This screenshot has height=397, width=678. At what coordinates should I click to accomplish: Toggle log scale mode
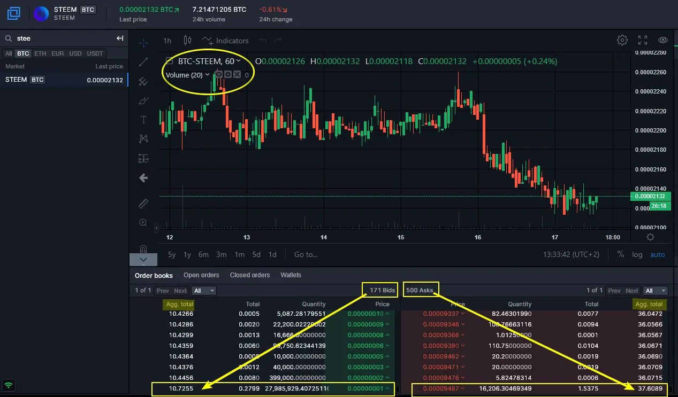click(637, 254)
